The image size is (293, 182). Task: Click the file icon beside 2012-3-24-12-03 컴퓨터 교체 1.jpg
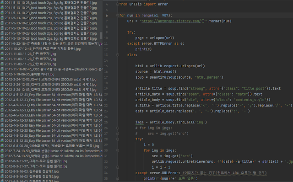[x=2, y=79]
